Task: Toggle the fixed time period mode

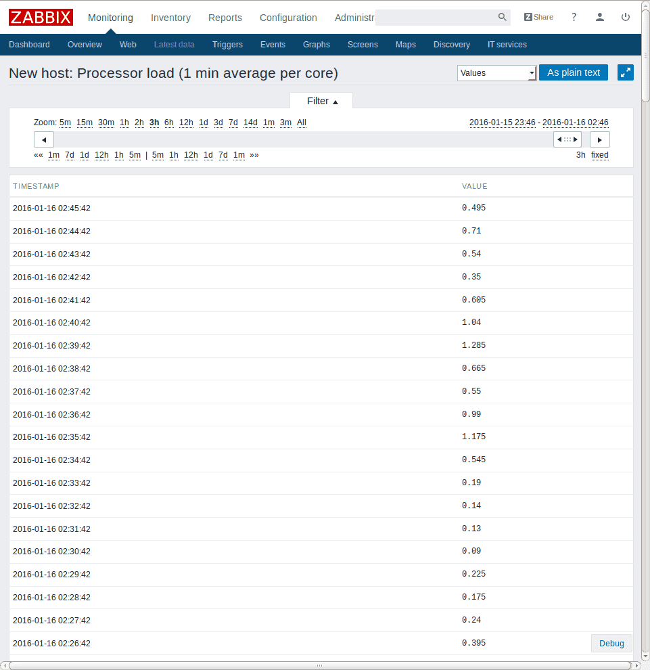Action: tap(599, 155)
